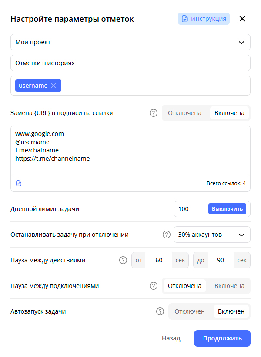Set URL replacement to Включена
Screen dimensions: 261x357
(x=229, y=113)
